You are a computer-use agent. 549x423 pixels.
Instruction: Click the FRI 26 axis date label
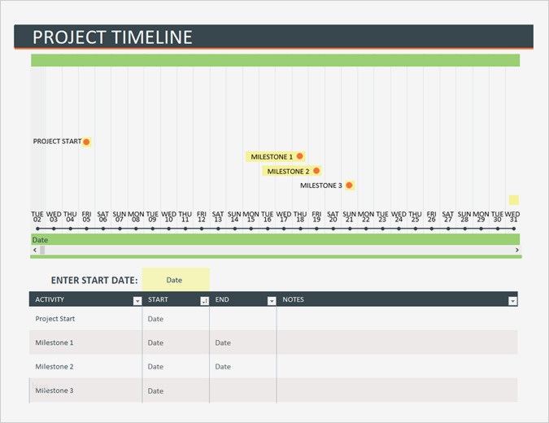coord(431,216)
